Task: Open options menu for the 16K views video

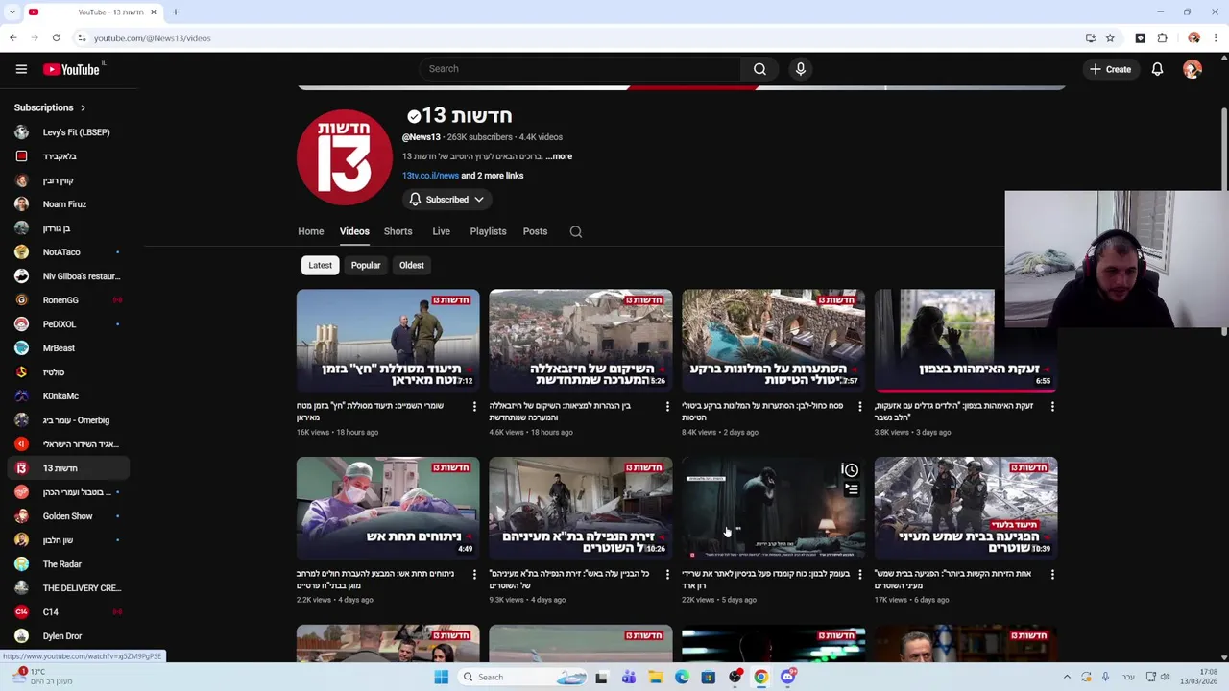Action: coord(474,407)
